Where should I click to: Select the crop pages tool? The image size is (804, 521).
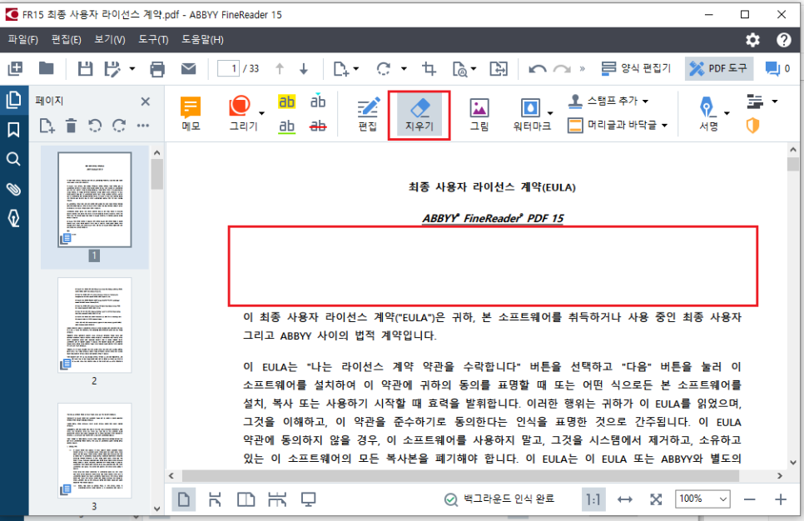point(429,68)
